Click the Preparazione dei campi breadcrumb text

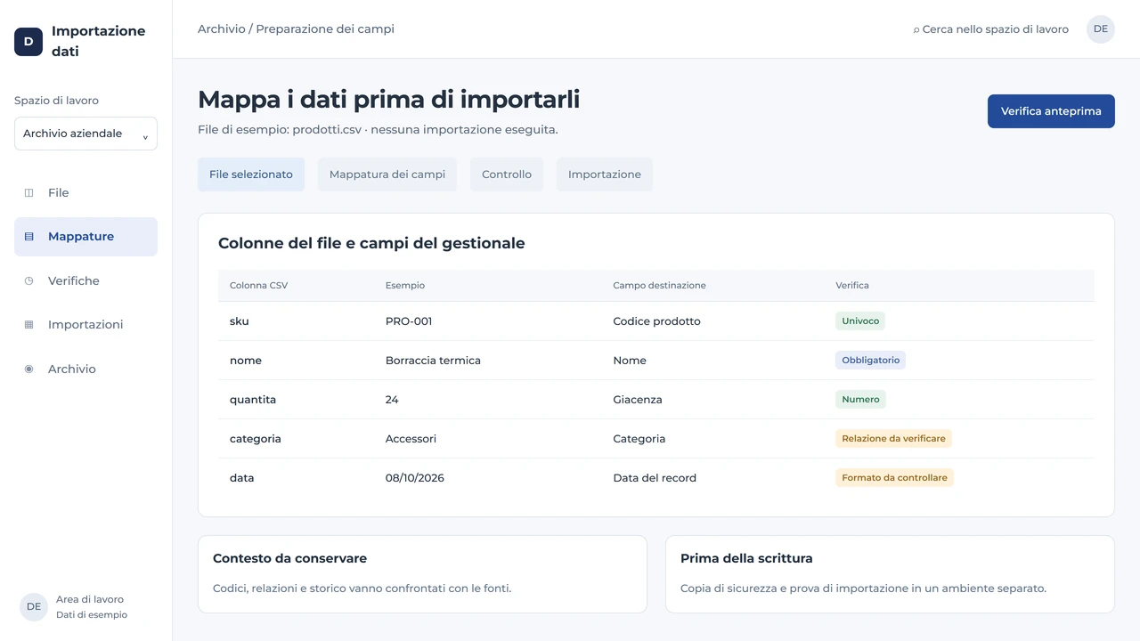coord(325,29)
